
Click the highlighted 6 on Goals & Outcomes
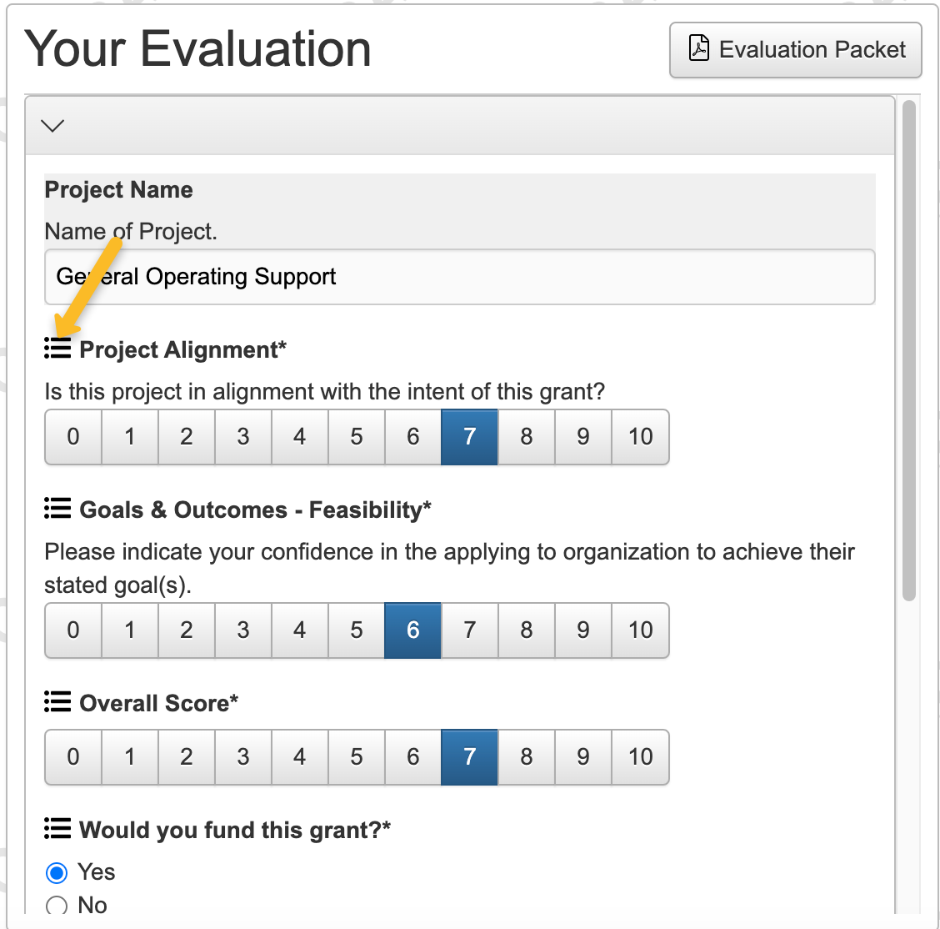point(412,630)
